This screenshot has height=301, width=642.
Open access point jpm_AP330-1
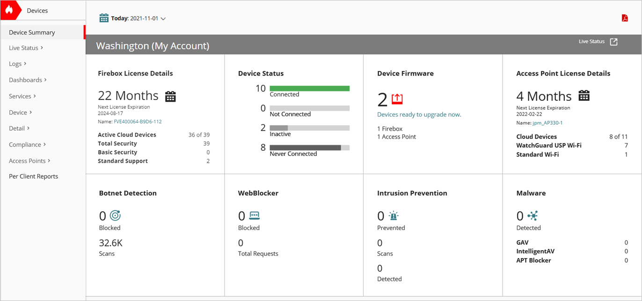(x=547, y=123)
